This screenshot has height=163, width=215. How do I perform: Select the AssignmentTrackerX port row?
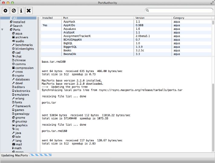coord(126,36)
